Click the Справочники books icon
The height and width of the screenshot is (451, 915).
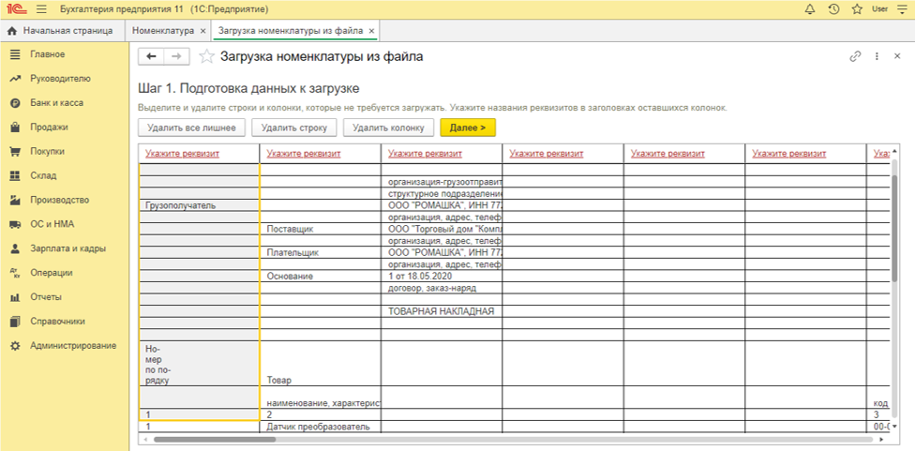tap(16, 322)
